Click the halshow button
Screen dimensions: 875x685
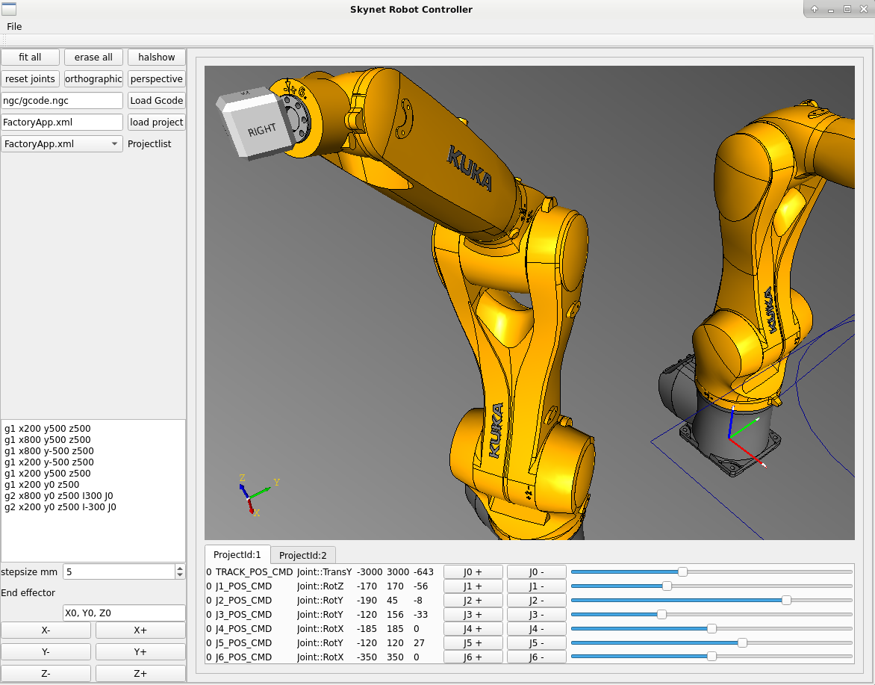(156, 57)
